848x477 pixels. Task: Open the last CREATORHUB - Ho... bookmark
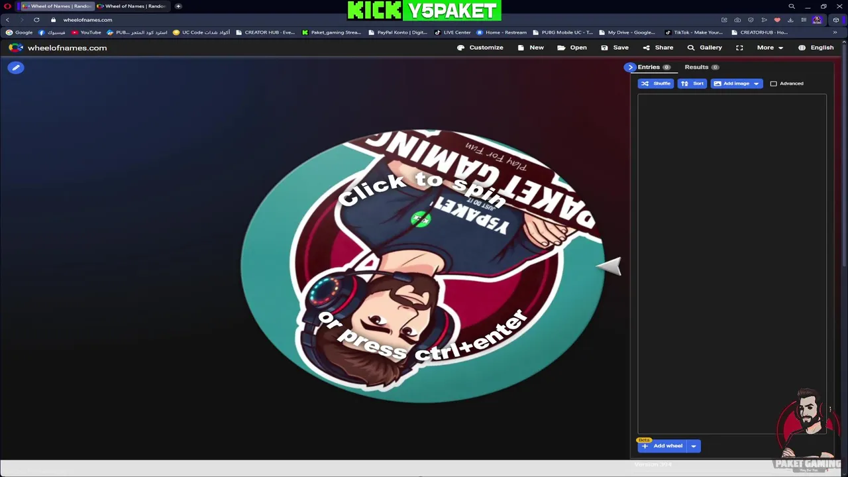[x=759, y=32]
